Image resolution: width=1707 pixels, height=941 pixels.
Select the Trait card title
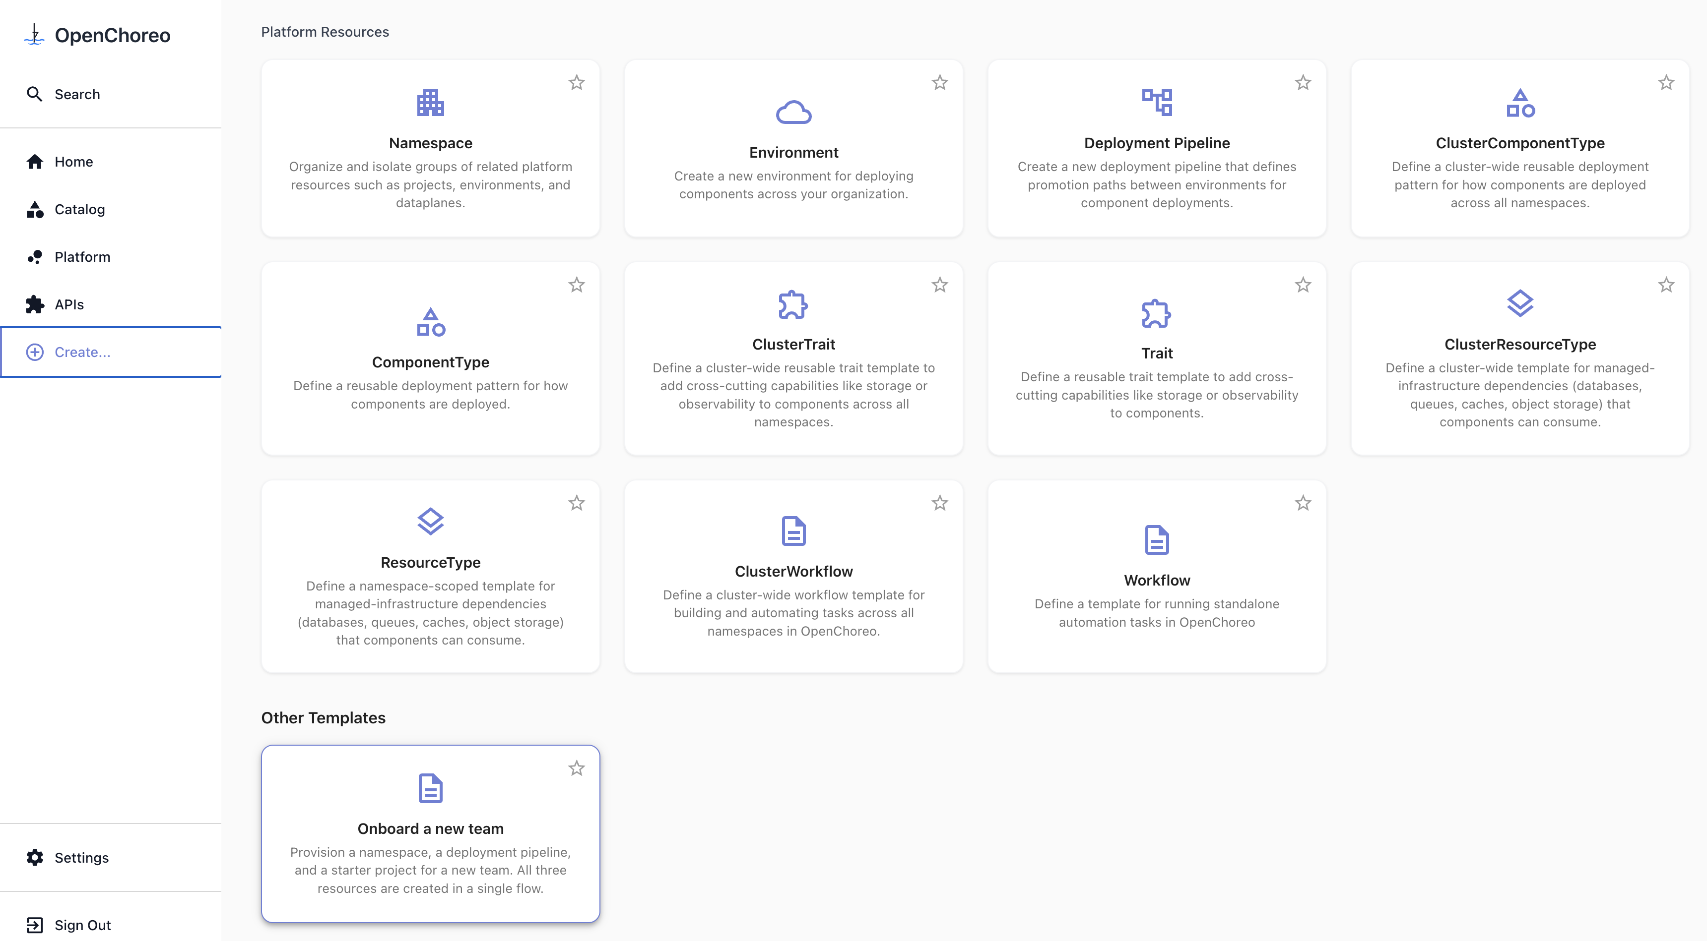[x=1157, y=353]
